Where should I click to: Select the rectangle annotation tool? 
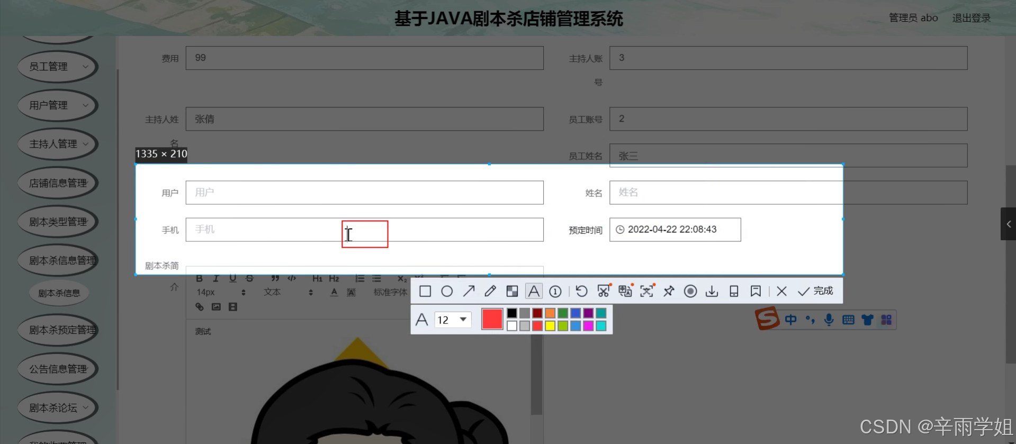tap(425, 291)
